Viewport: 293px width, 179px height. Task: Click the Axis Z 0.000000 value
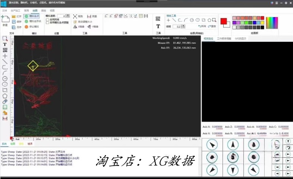pyautogui.click(x=240, y=127)
